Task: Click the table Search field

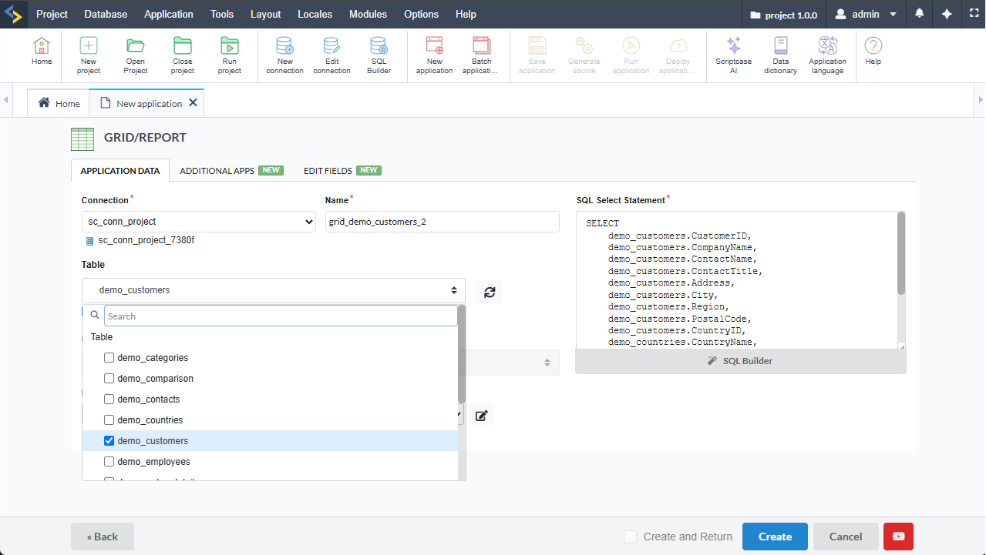Action: point(281,316)
